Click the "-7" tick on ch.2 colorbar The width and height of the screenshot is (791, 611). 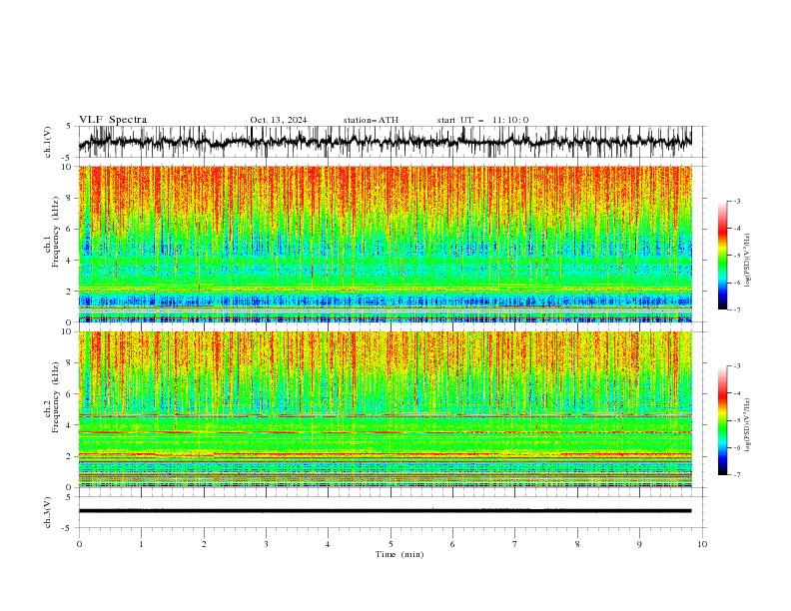click(x=736, y=474)
